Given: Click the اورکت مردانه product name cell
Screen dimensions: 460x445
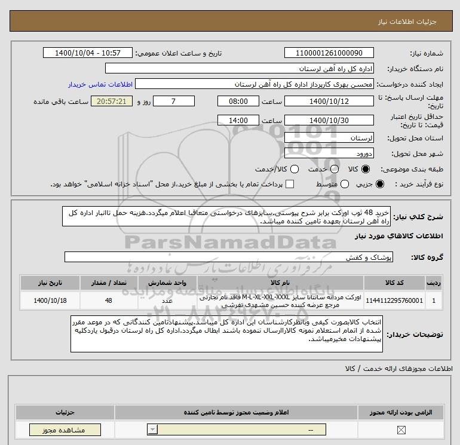Looking at the screenshot, I should (x=280, y=300).
